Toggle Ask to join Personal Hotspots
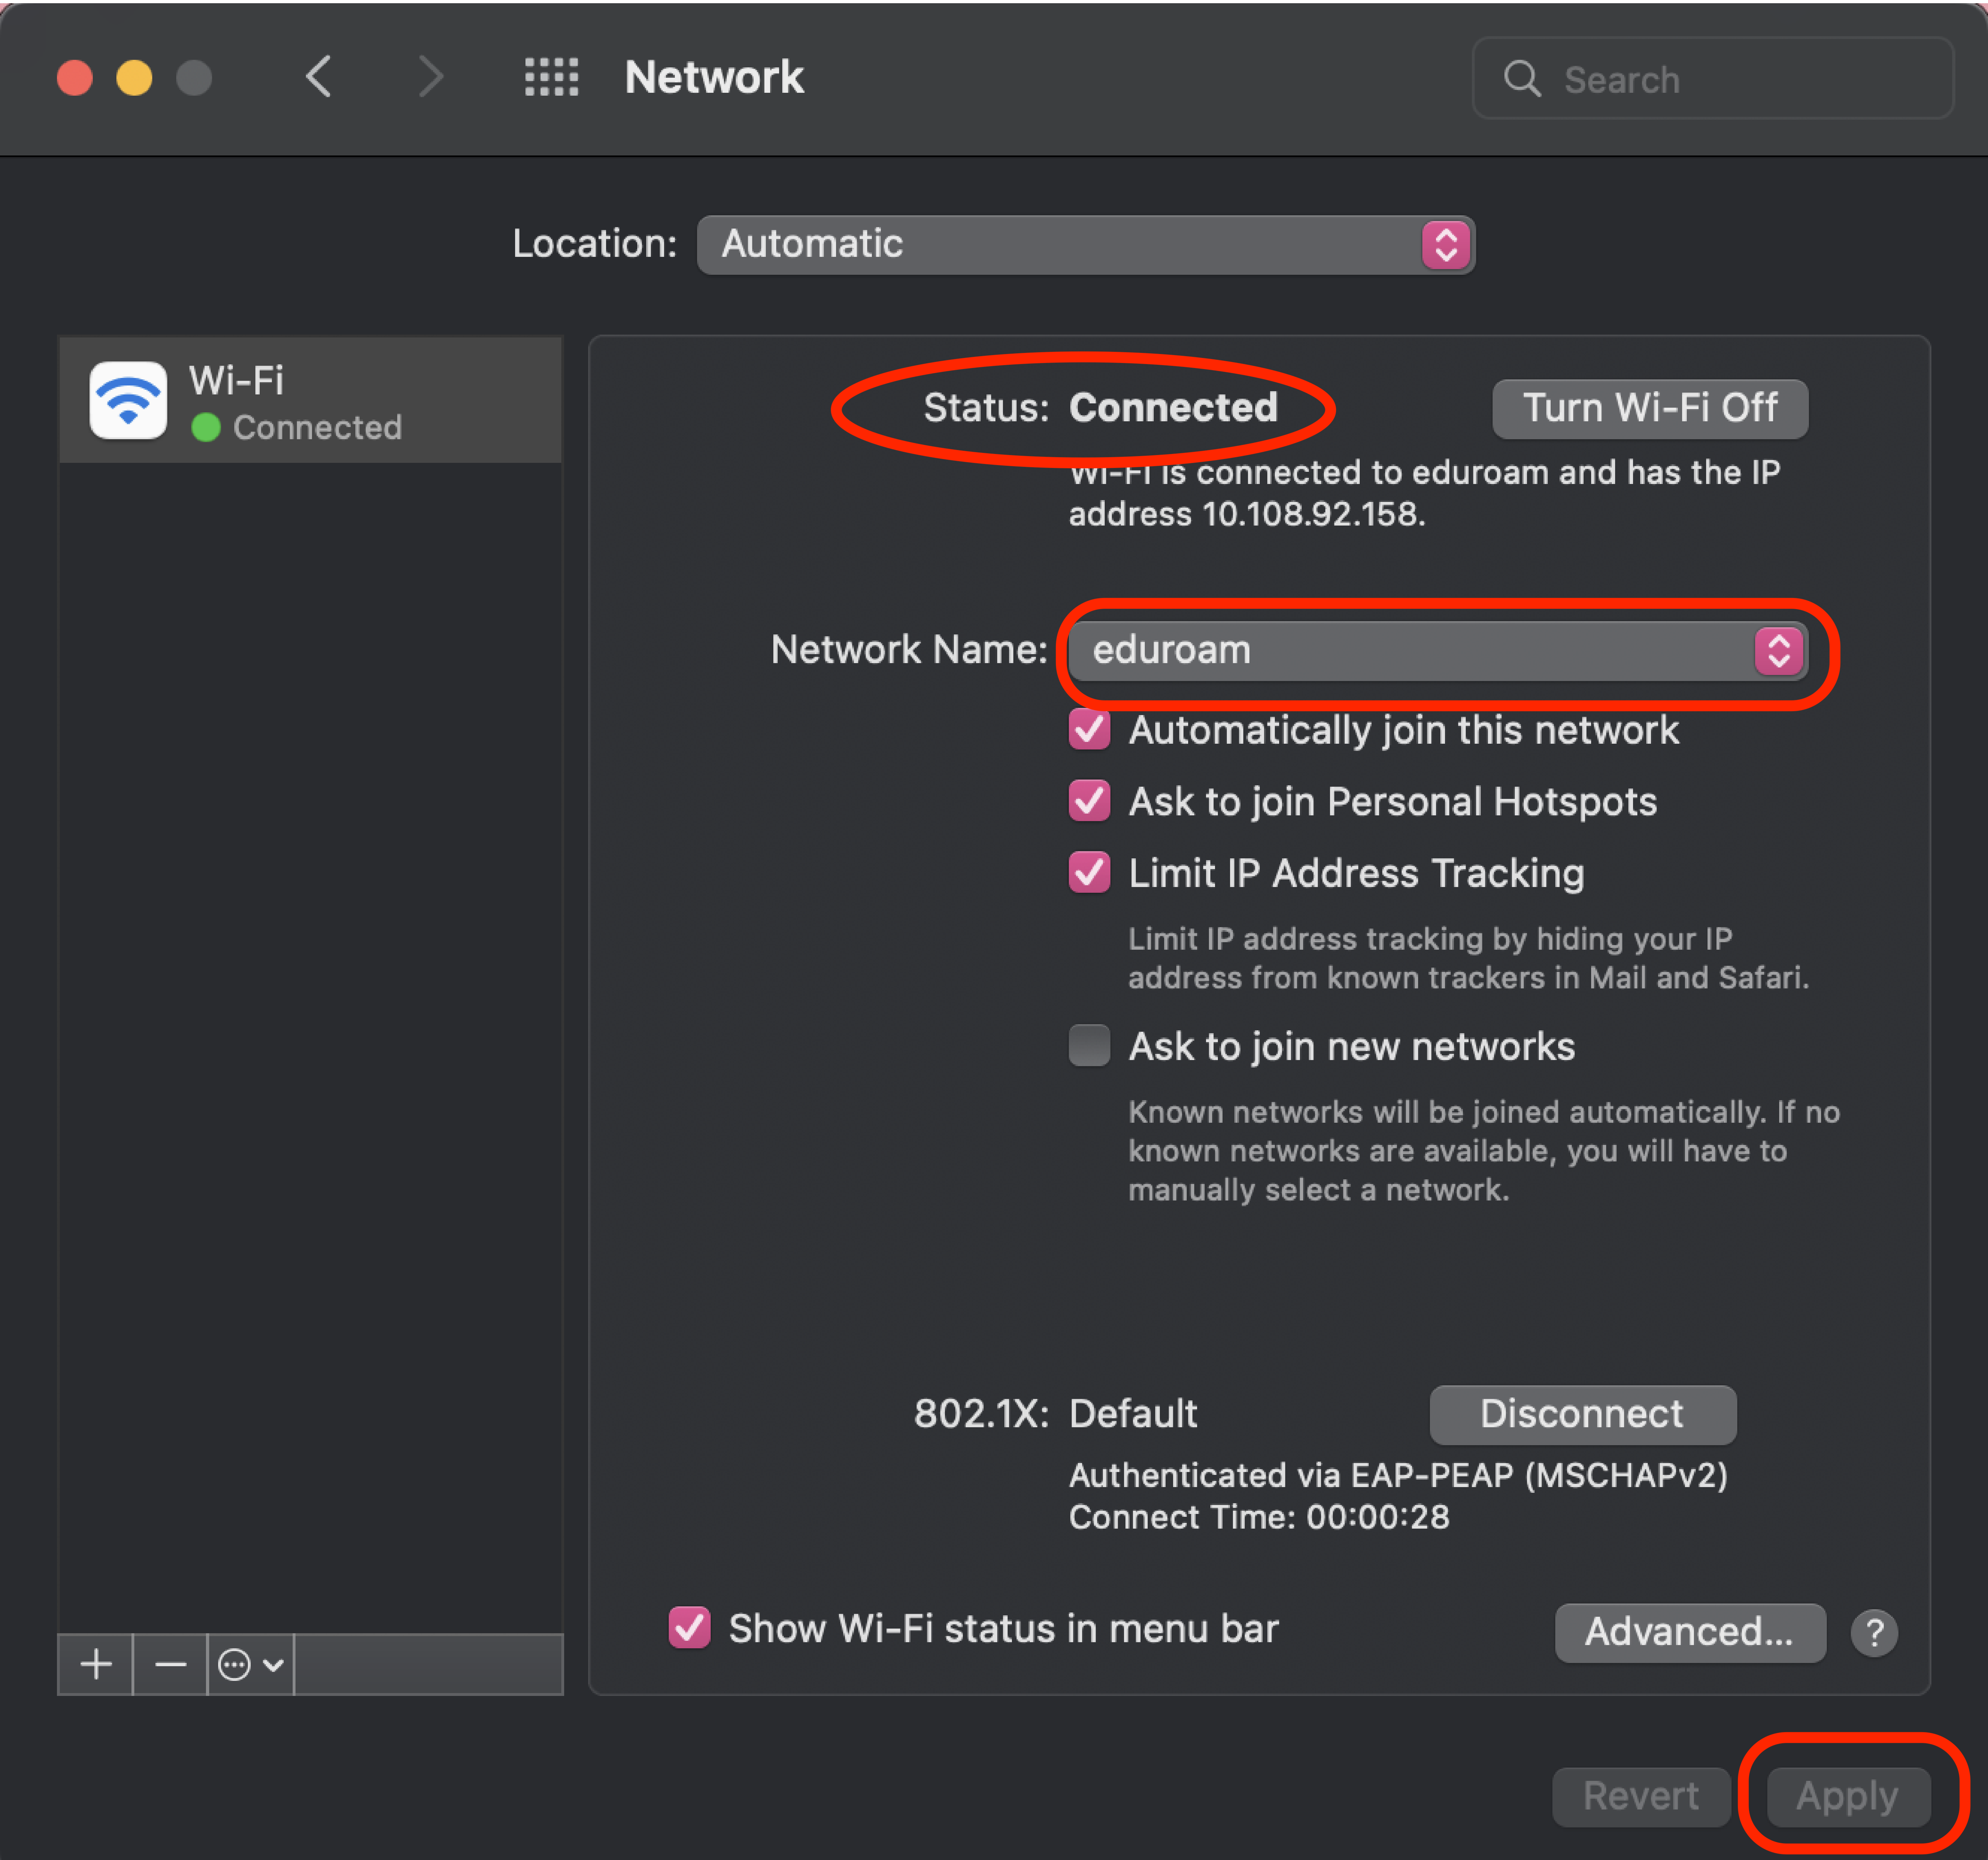 1089,801
